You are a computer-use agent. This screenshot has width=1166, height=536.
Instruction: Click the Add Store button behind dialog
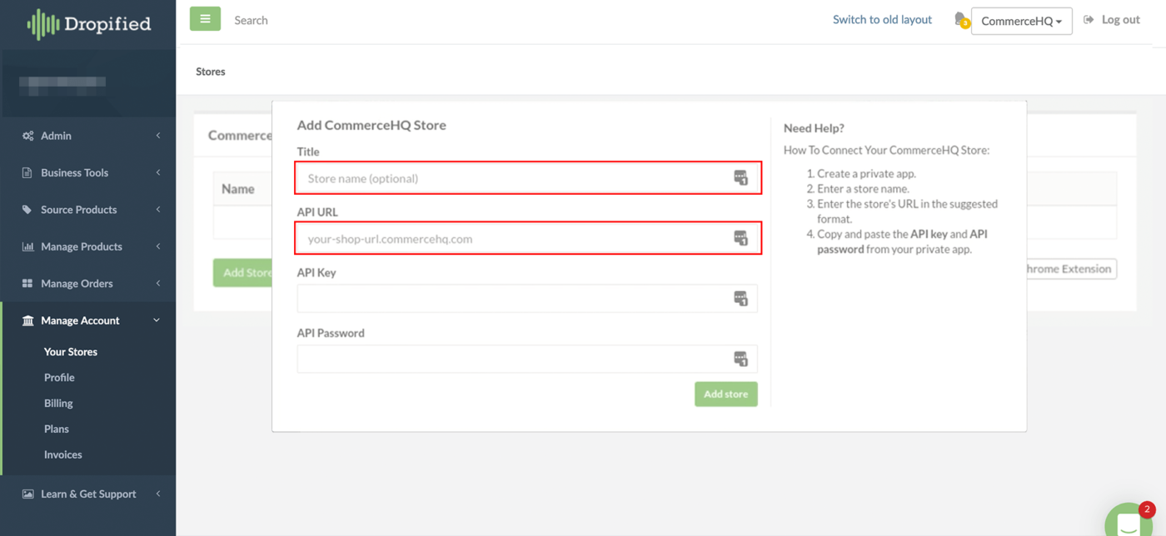[x=243, y=273]
